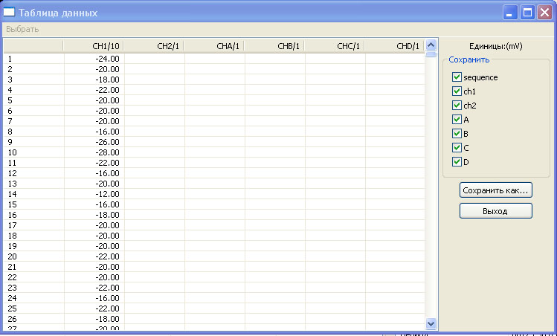Maximize the Таблица данных window

click(527, 13)
